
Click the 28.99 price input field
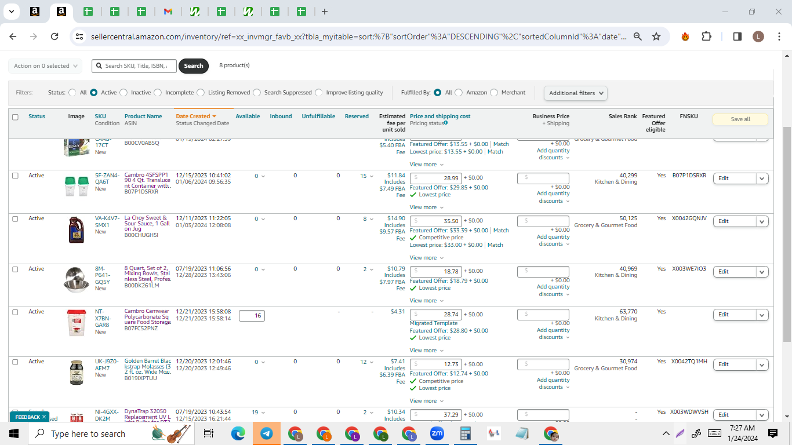pyautogui.click(x=436, y=178)
